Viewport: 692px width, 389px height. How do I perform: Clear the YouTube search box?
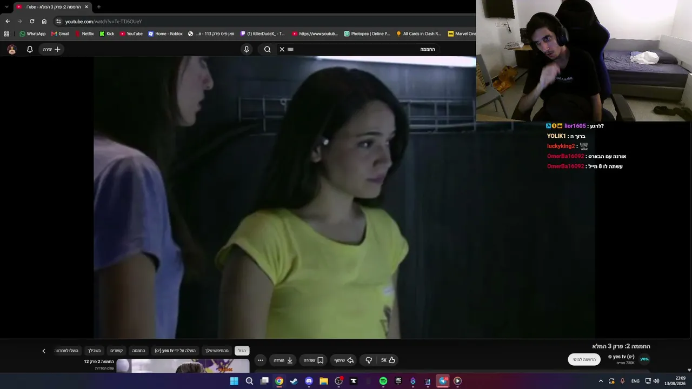282,49
